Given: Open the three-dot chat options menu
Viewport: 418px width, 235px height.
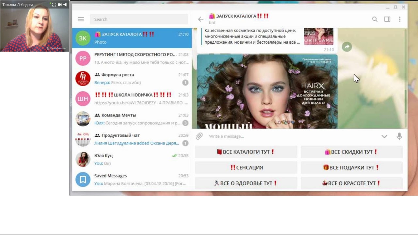Looking at the screenshot, I should (x=400, y=19).
